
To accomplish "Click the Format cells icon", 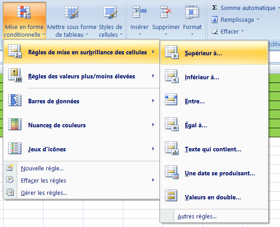I will tap(192, 12).
